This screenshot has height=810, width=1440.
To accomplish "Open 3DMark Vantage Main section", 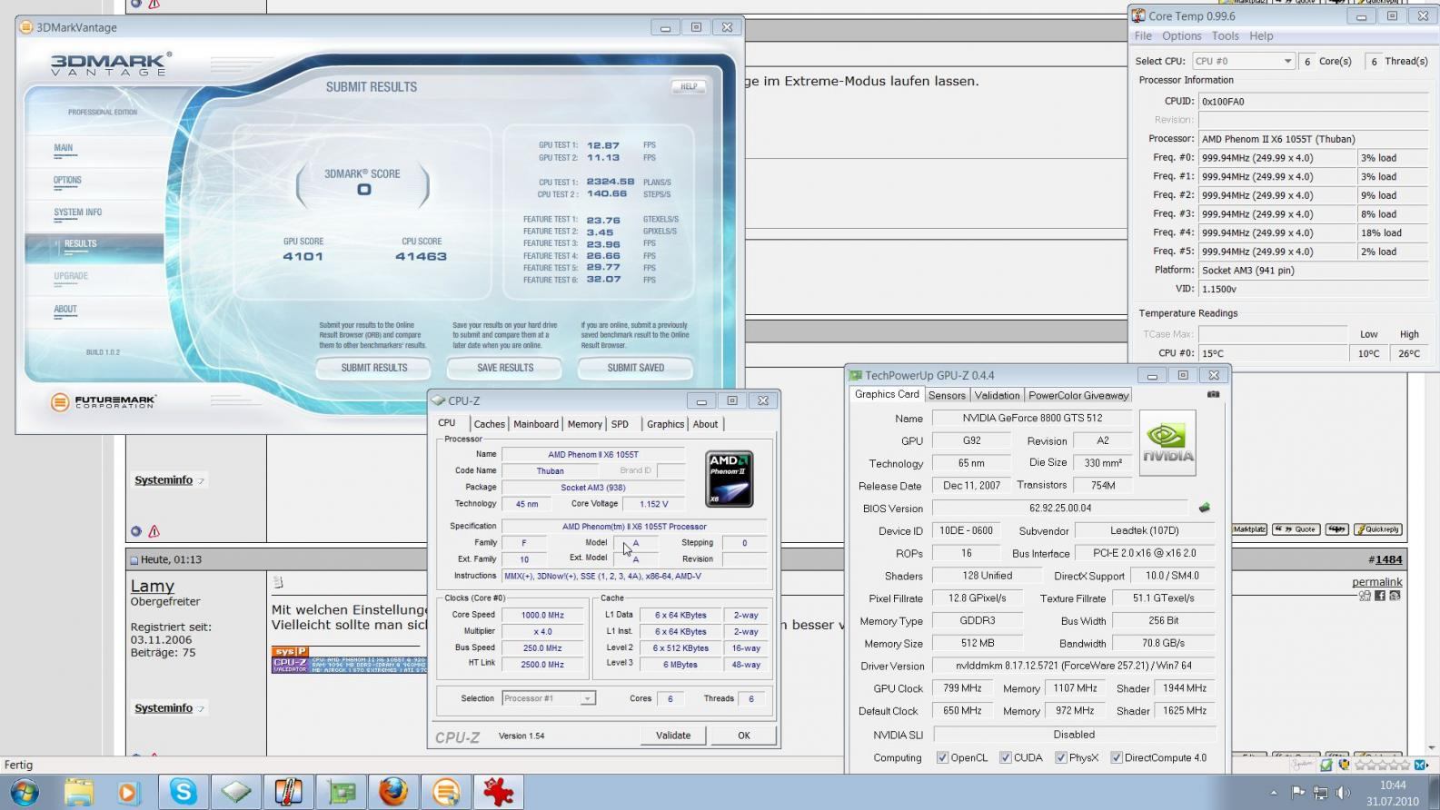I will [x=63, y=148].
